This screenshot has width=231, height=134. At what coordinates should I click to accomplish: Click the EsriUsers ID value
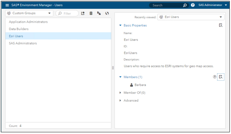[x=130, y=53]
